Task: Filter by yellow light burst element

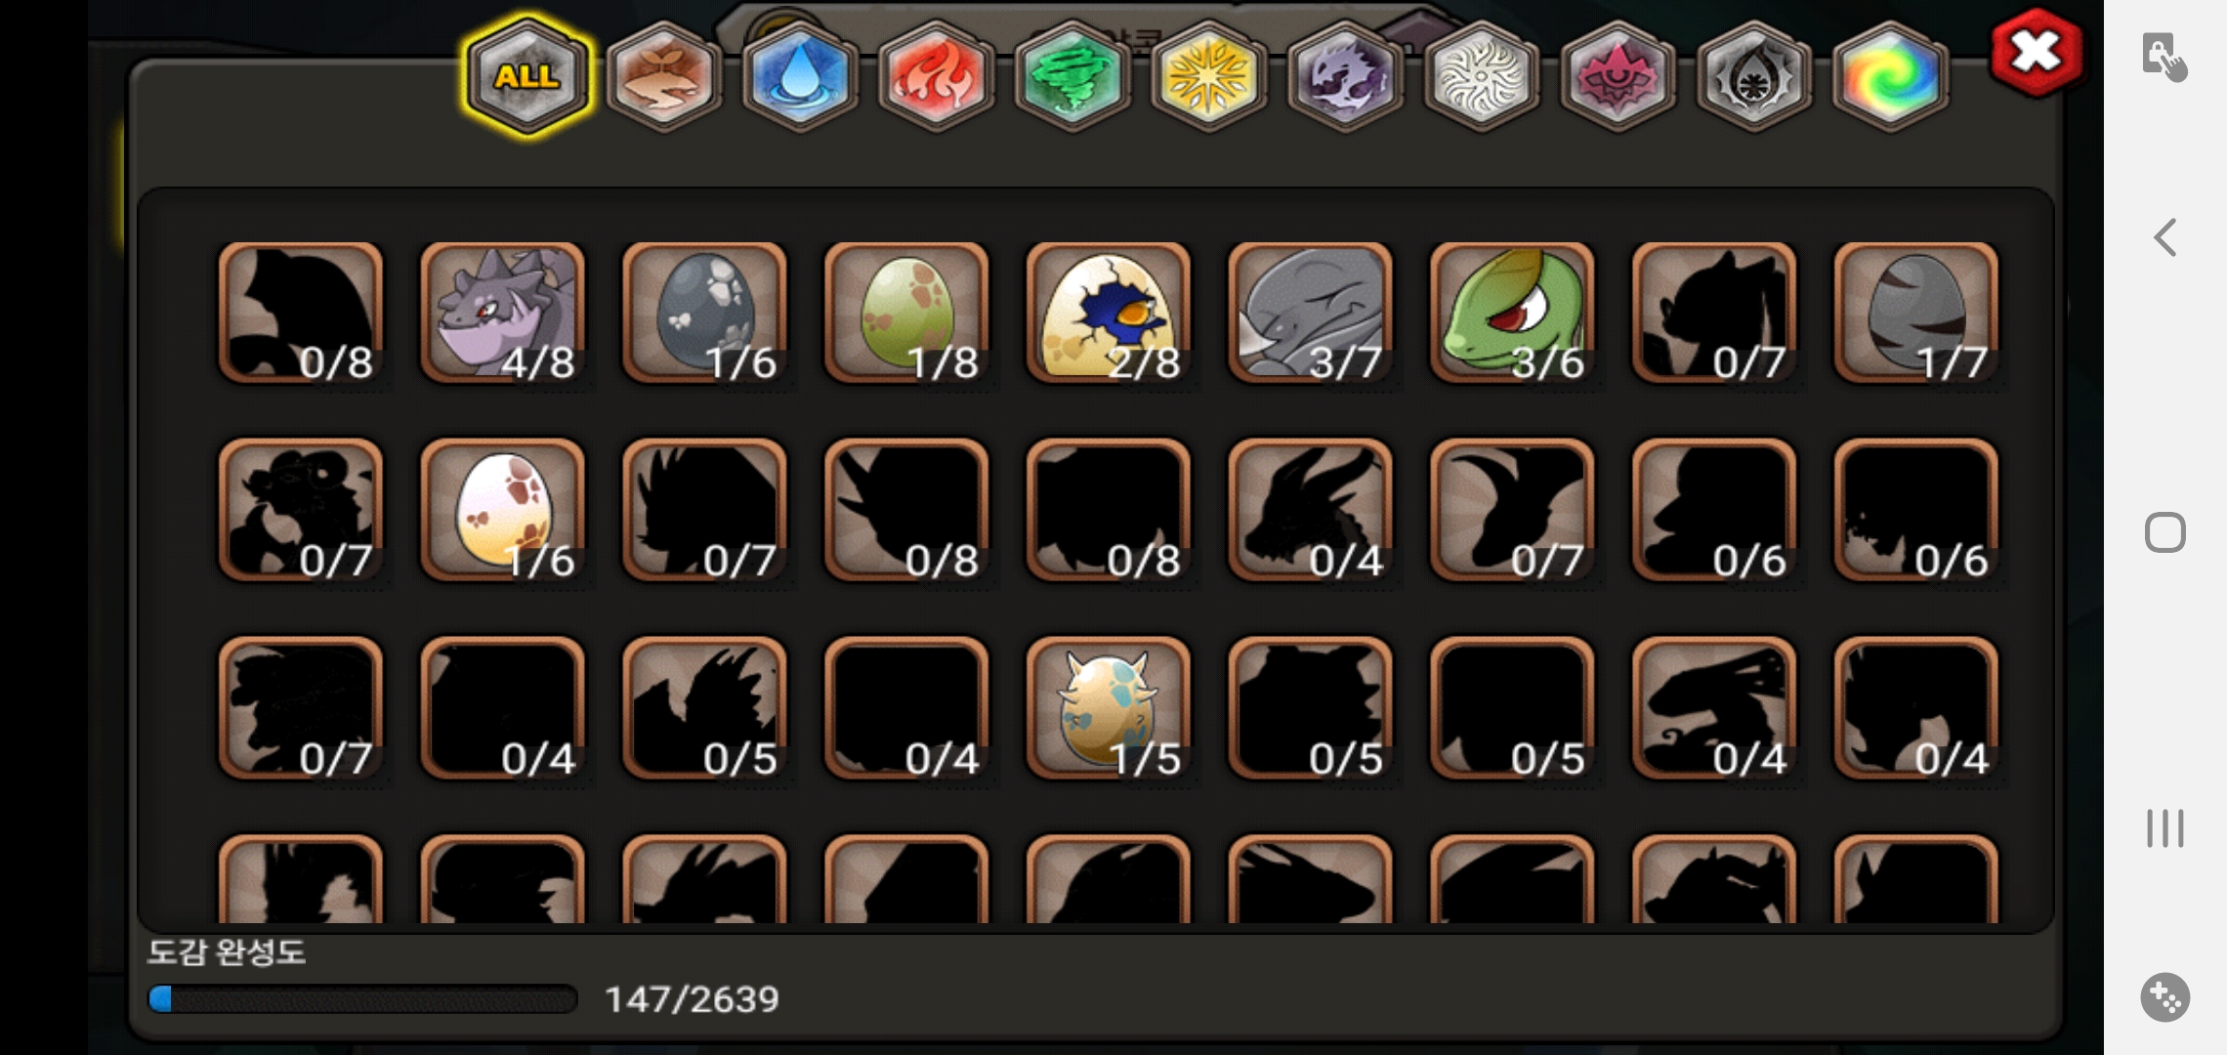Action: point(1209,76)
